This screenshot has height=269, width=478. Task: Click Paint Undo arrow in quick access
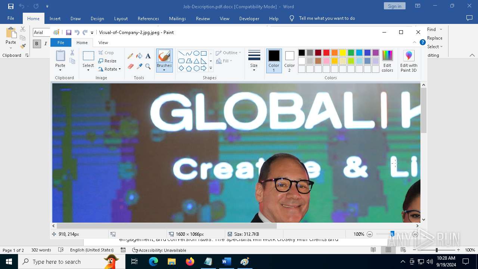tap(77, 33)
